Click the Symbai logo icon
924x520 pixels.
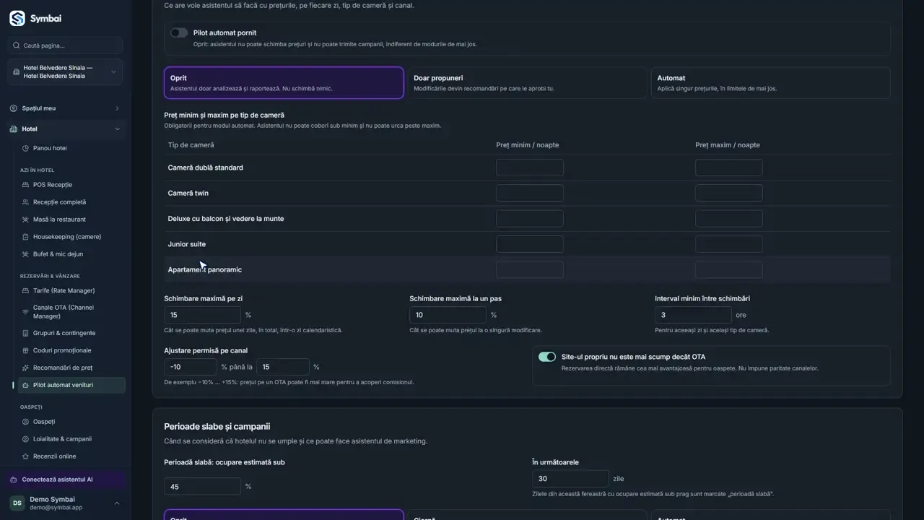17,18
